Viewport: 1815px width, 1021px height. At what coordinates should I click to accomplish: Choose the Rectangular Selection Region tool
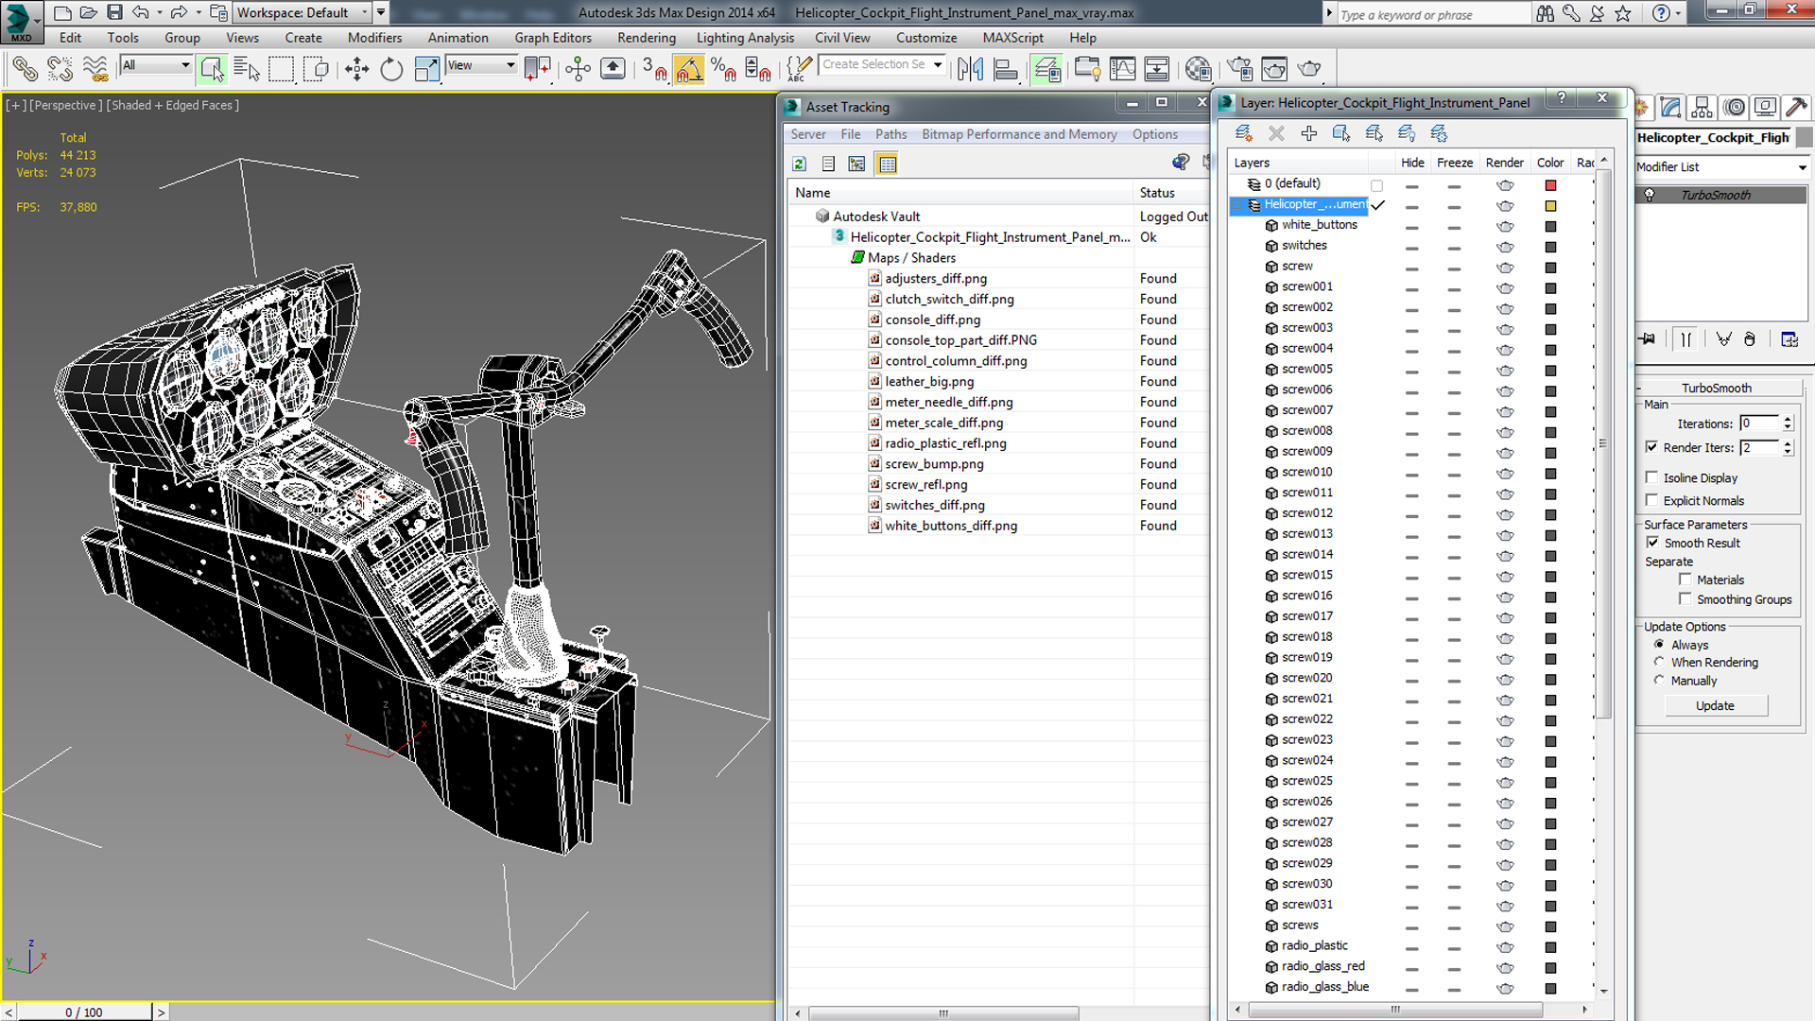click(281, 68)
